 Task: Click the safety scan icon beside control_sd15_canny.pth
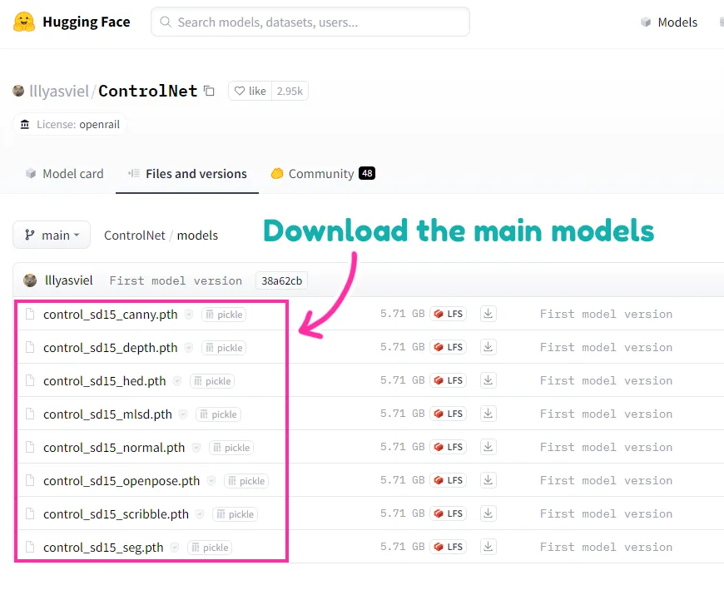tap(189, 315)
